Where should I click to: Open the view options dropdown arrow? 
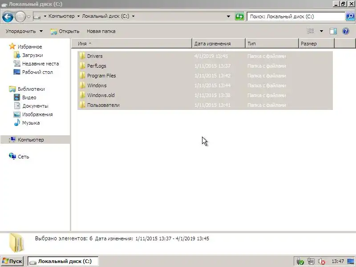click(x=321, y=31)
